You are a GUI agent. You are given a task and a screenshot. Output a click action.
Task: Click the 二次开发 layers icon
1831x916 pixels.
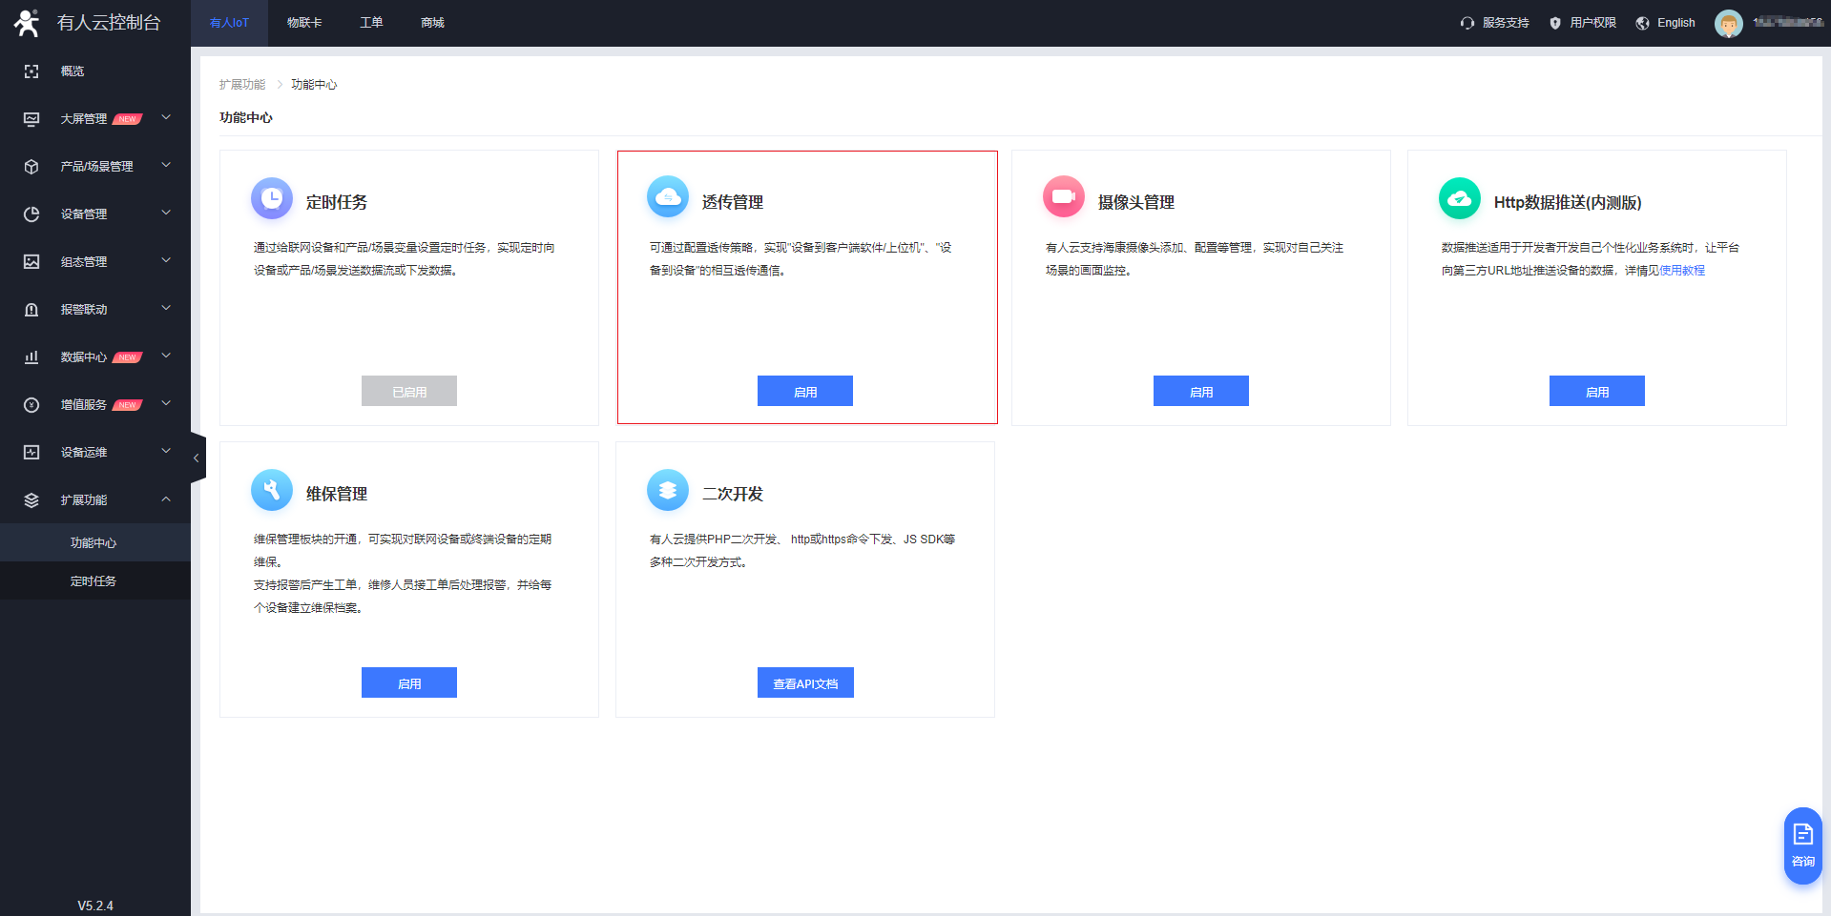coord(668,490)
